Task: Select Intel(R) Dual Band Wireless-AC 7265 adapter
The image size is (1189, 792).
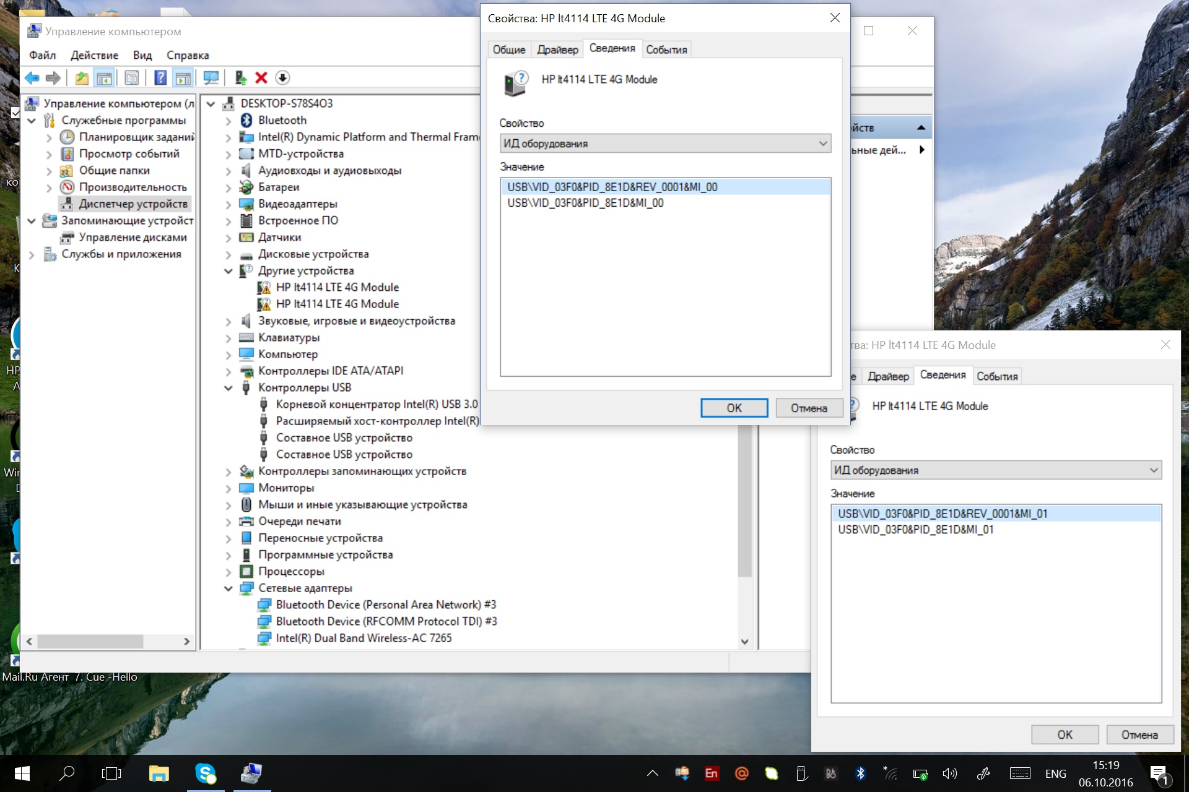Action: [x=364, y=638]
